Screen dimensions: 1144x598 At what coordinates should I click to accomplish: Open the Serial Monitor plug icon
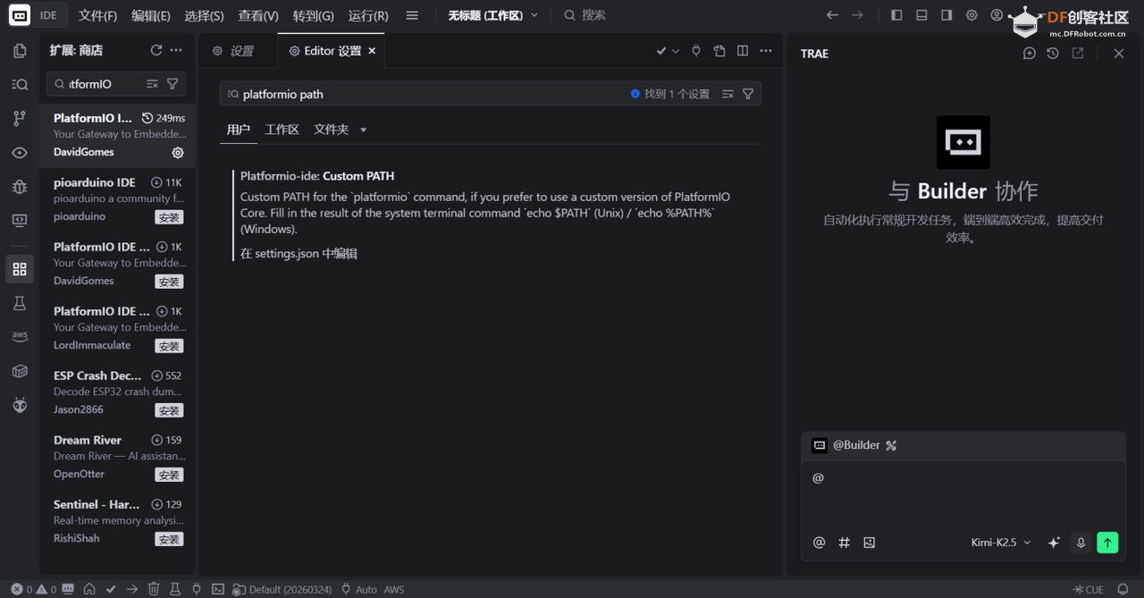(197, 589)
